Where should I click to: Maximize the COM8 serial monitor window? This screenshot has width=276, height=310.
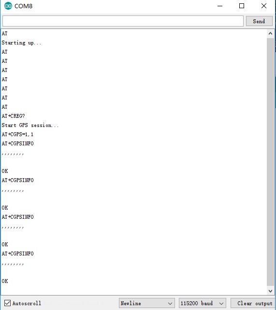coord(242,6)
